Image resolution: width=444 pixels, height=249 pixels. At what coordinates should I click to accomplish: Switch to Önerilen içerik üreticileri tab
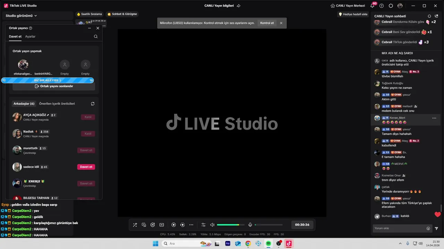point(57,104)
